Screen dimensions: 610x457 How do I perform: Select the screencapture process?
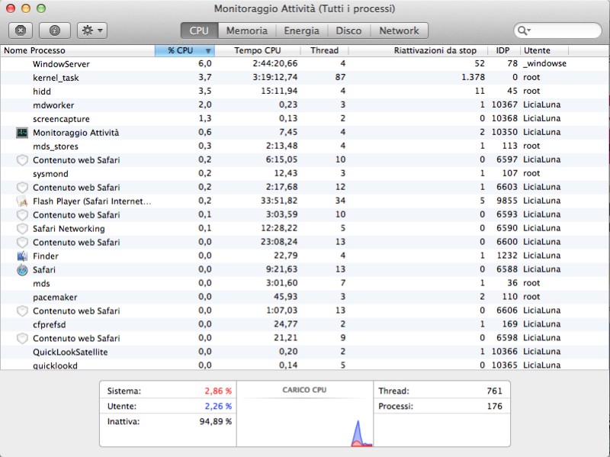point(304,119)
